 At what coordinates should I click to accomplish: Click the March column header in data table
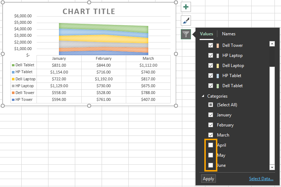(x=148, y=58)
